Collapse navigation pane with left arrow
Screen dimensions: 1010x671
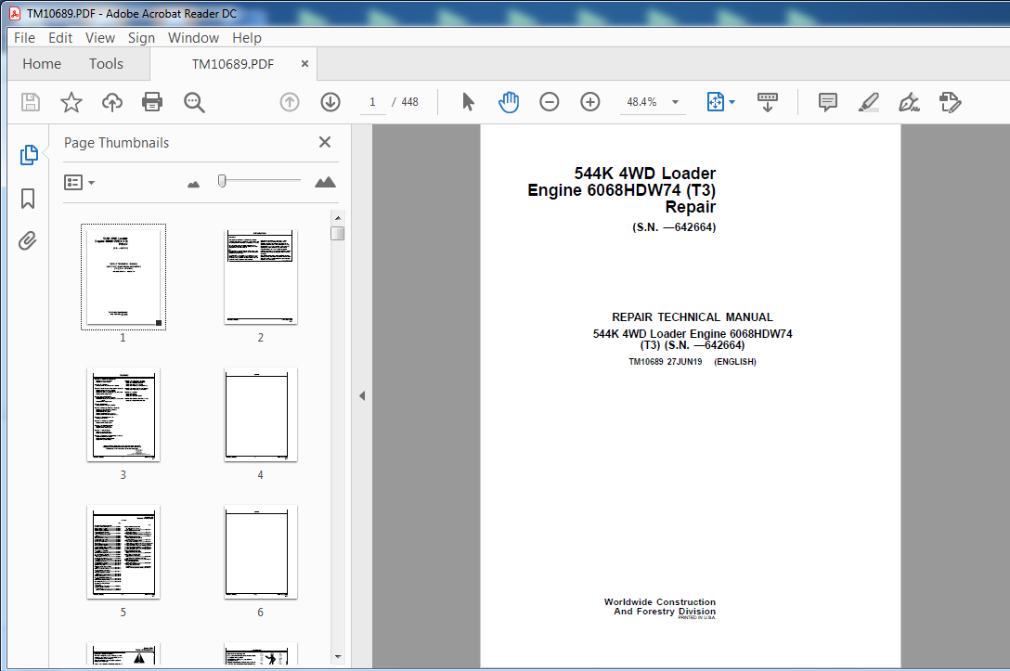pos(362,395)
